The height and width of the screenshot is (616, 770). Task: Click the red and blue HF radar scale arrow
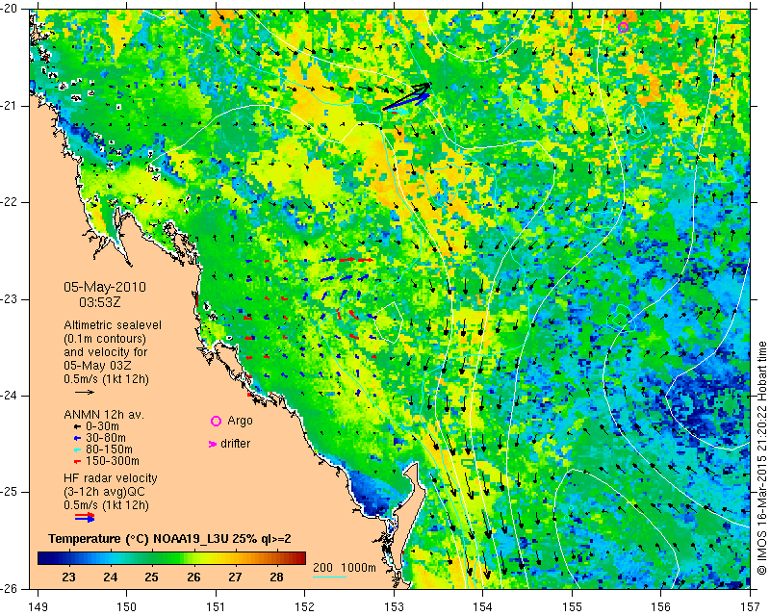(x=85, y=517)
